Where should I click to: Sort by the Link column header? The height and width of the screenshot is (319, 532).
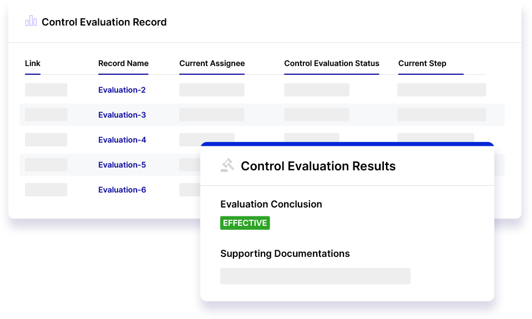point(33,63)
